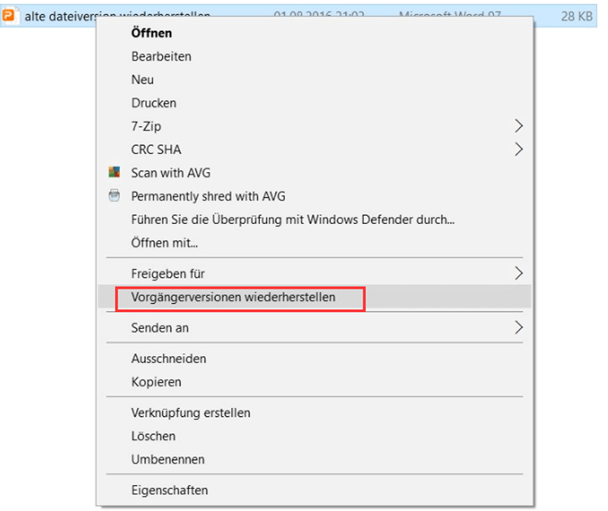Click the AVG shredder icon
The image size is (608, 511).
point(114,196)
